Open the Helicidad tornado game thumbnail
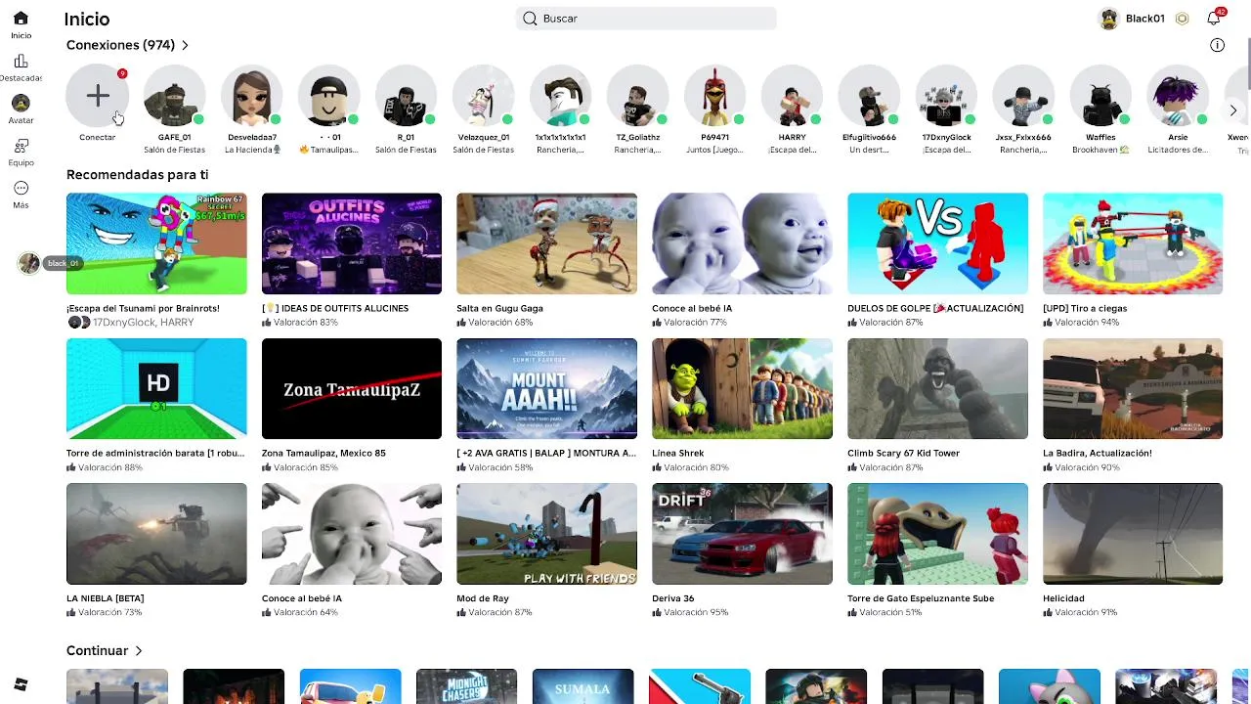1251x704 pixels. coord(1133,534)
